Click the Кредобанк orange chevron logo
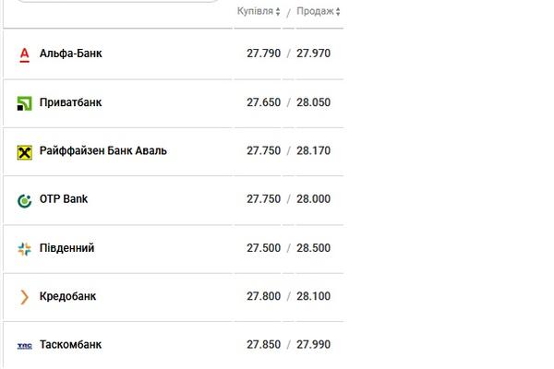This screenshot has height=369, width=554. (24, 297)
